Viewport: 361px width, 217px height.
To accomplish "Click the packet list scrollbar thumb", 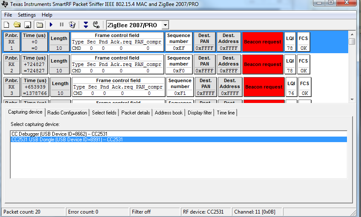I will (x=352, y=41).
